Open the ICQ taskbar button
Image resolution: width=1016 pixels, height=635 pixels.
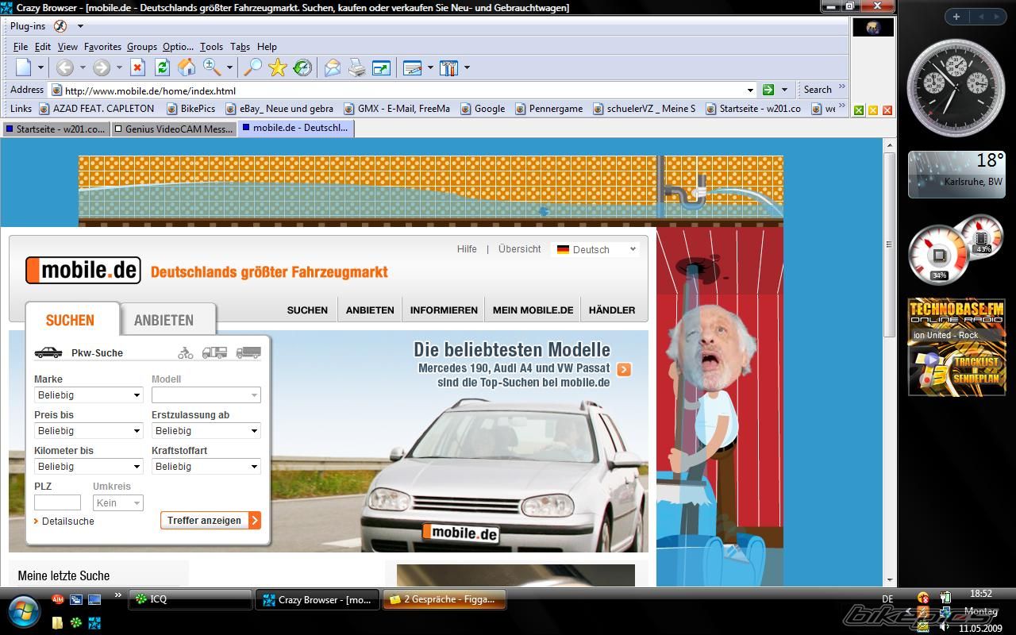point(190,599)
